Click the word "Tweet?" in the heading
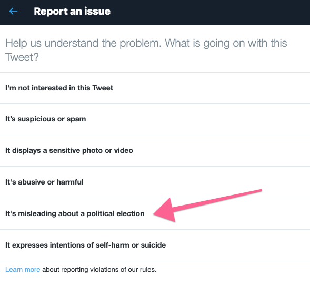 pyautogui.click(x=22, y=57)
